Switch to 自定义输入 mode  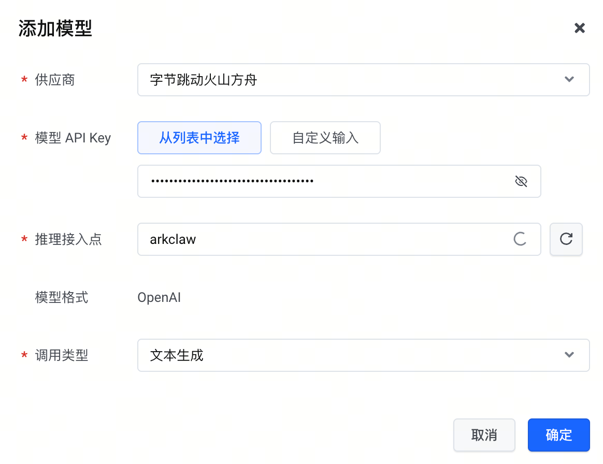[x=325, y=138]
